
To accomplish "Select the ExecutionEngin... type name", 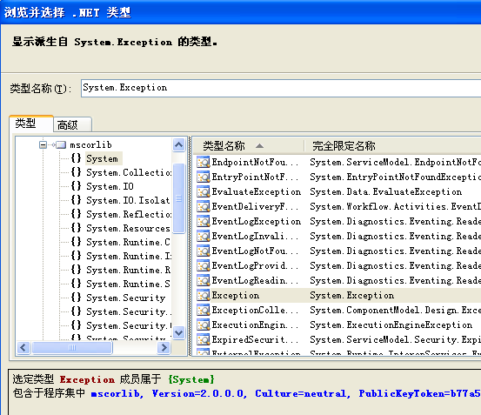I will (x=255, y=325).
